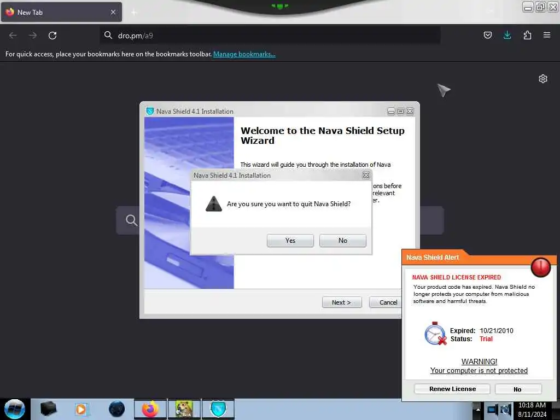Viewport: 560px width, 420px height.
Task: Click the Trial status text
Action: pyautogui.click(x=486, y=339)
